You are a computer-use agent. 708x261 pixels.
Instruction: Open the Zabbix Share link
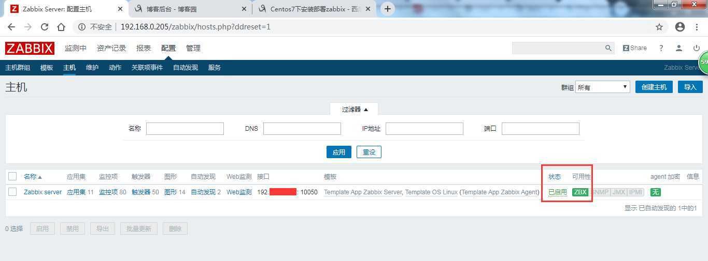(x=635, y=48)
